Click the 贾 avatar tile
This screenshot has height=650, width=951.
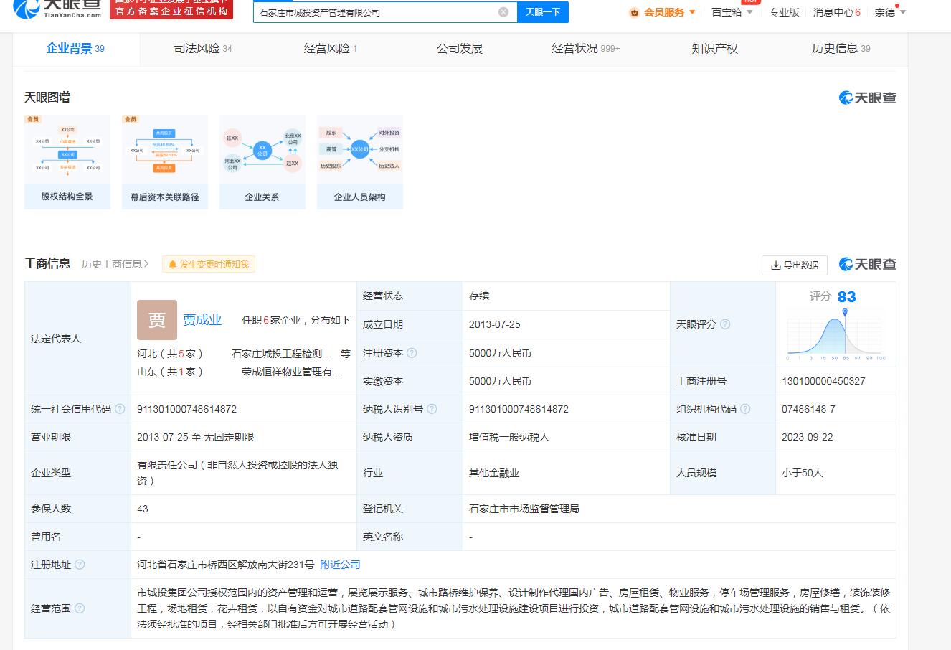(157, 320)
